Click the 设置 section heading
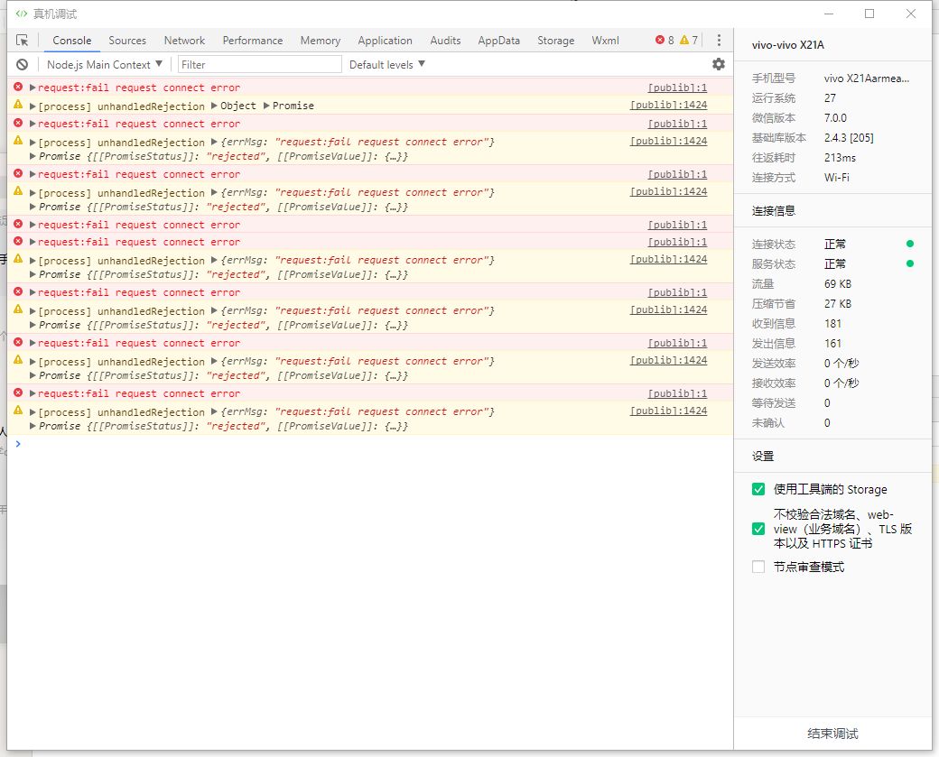939x757 pixels. pyautogui.click(x=762, y=456)
